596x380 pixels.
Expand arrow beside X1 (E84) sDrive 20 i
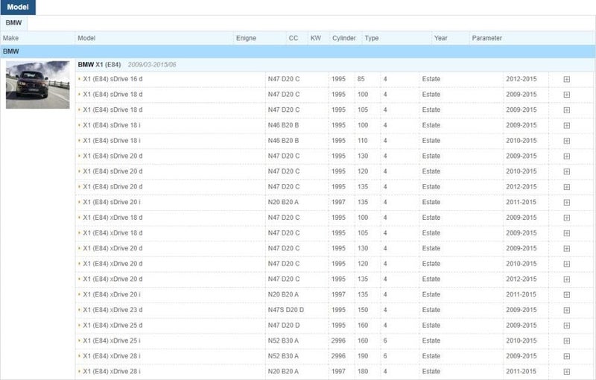79,201
